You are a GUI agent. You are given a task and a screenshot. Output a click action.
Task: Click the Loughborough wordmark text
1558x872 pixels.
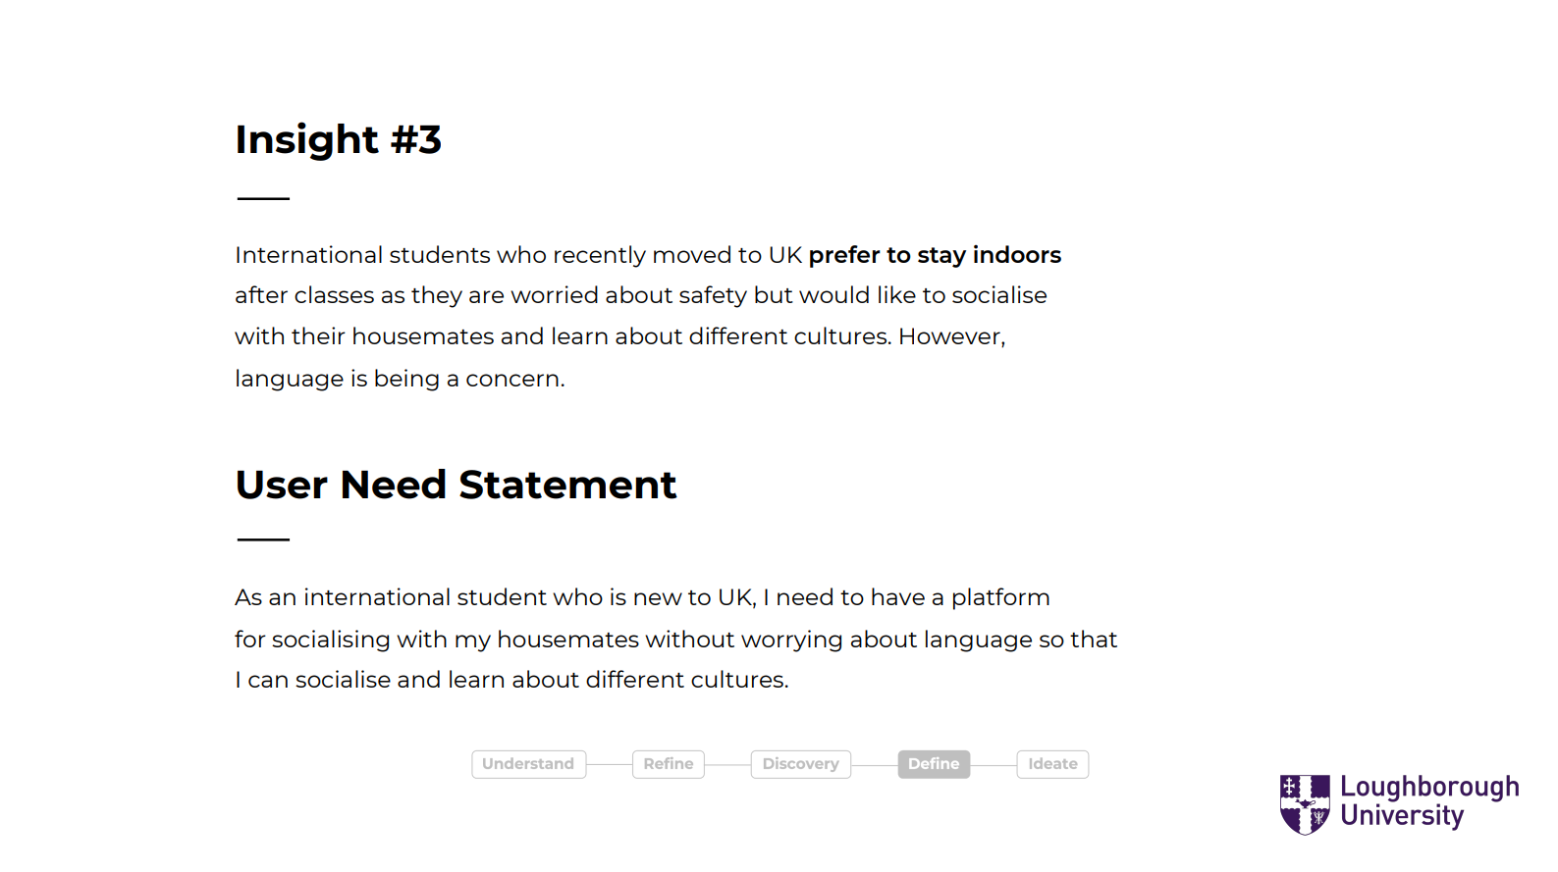[x=1428, y=788]
